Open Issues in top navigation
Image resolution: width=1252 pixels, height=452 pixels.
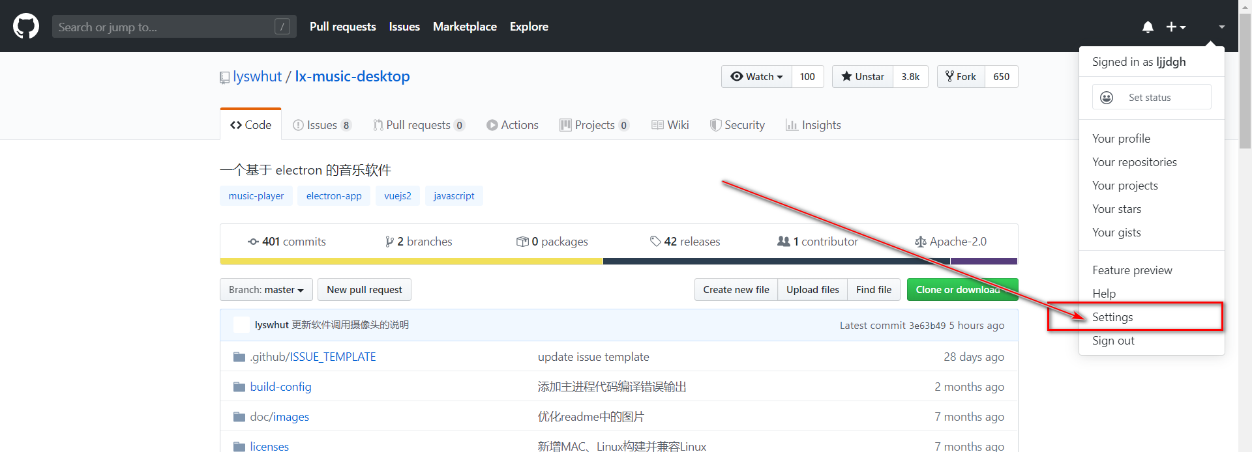(404, 27)
